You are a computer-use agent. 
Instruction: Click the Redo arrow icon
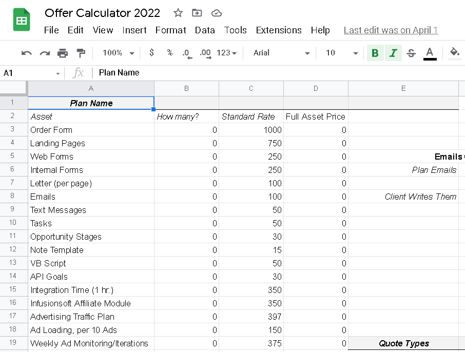(45, 53)
